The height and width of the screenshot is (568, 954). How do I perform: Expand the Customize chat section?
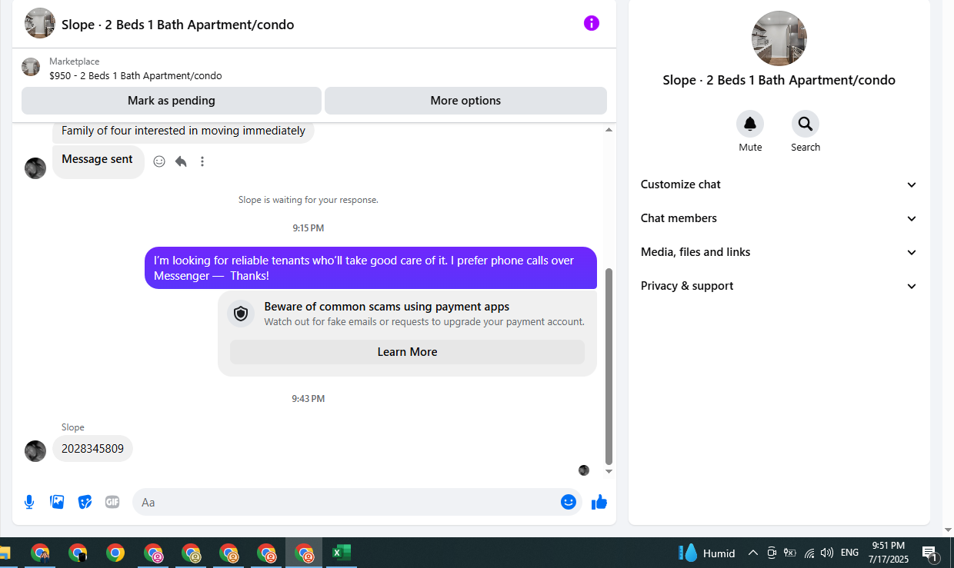coord(779,184)
